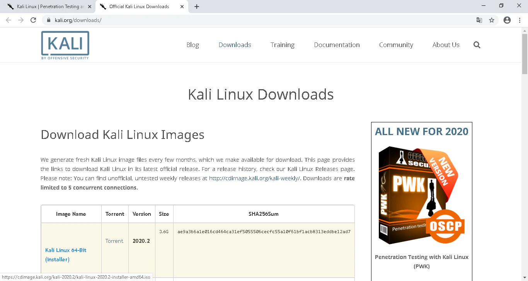Click the PWK OSCP box image
The image size is (528, 281).
click(422, 195)
